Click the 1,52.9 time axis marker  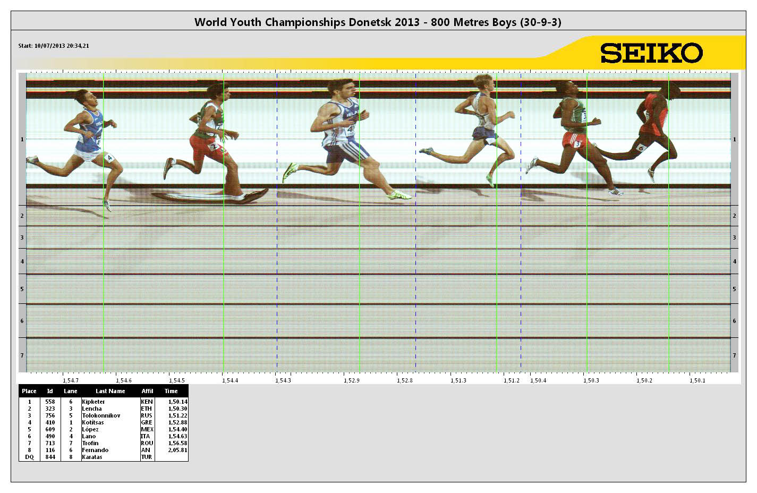351,380
